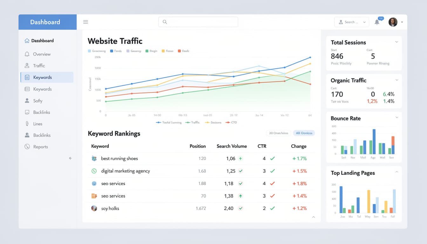The image size is (427, 244).
Task: Click the 170 organic traffic value
Action: pyautogui.click(x=337, y=94)
